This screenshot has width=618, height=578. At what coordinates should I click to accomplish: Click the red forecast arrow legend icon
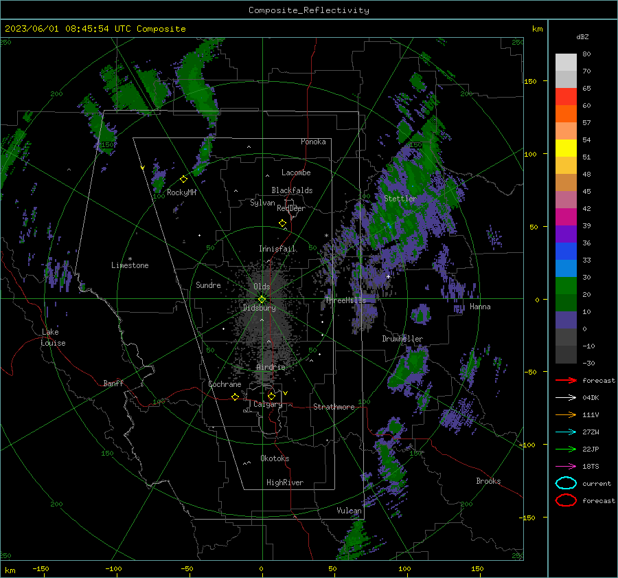[566, 380]
